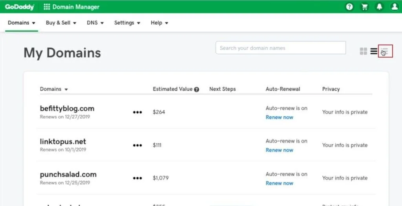Switch to grid card view icon
402x206 pixels.
point(363,51)
